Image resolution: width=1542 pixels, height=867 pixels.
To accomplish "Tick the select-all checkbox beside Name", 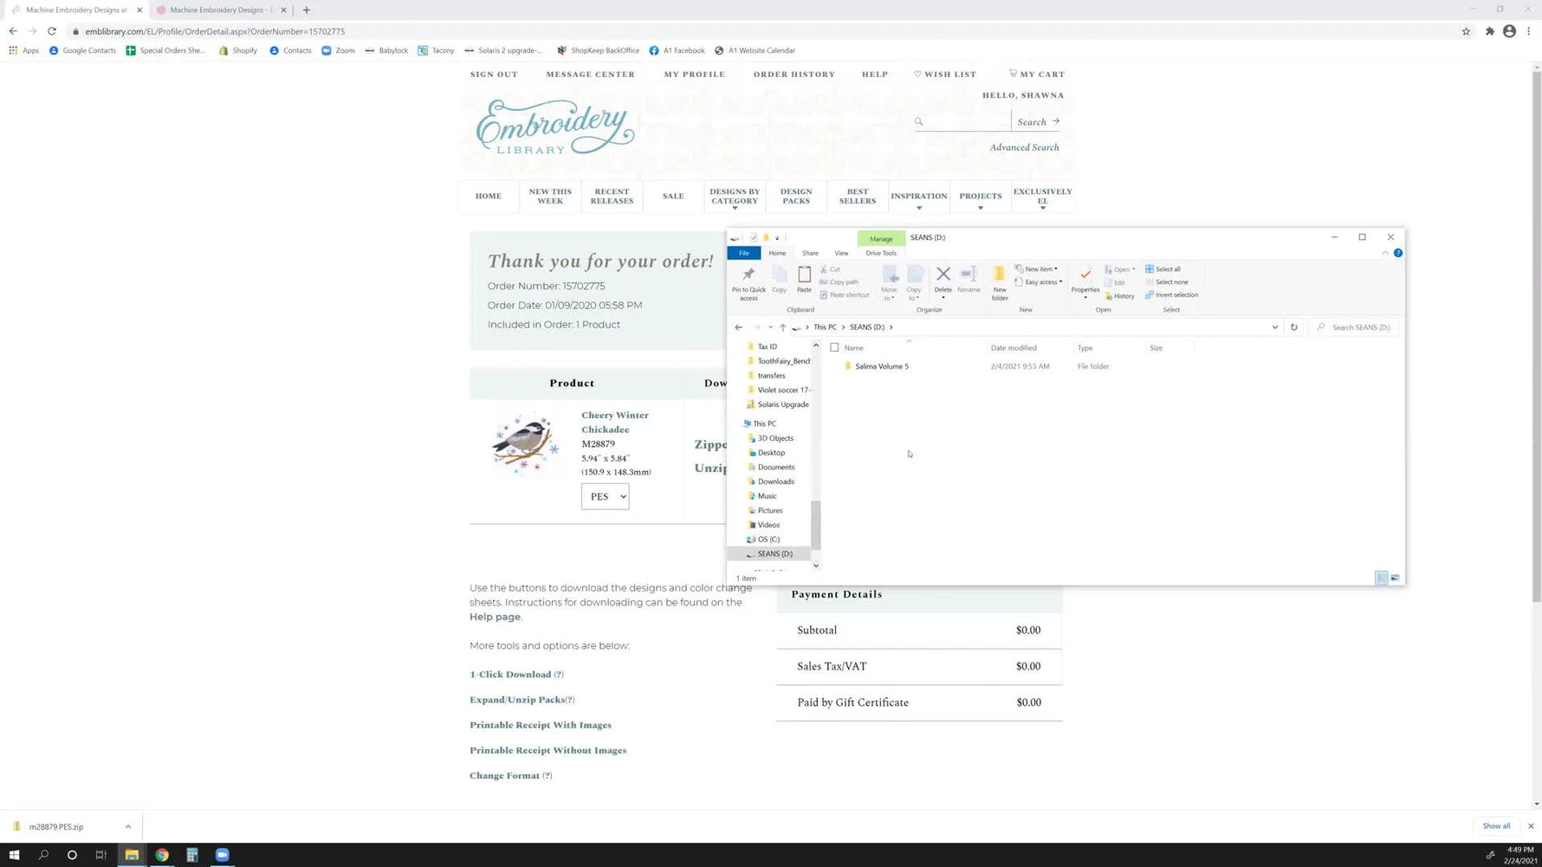I will coord(834,347).
